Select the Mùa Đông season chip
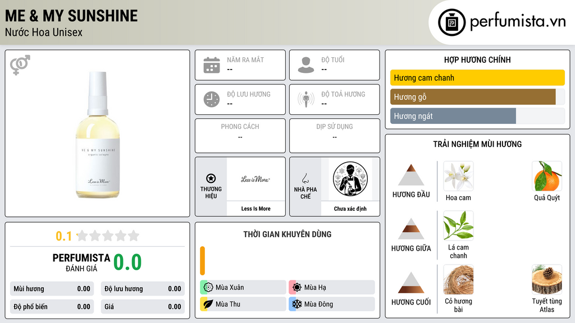 332,304
